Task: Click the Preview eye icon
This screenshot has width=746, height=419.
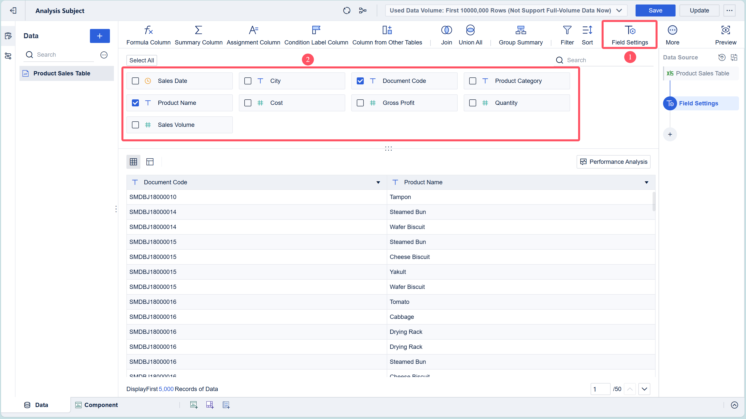Action: click(x=725, y=30)
